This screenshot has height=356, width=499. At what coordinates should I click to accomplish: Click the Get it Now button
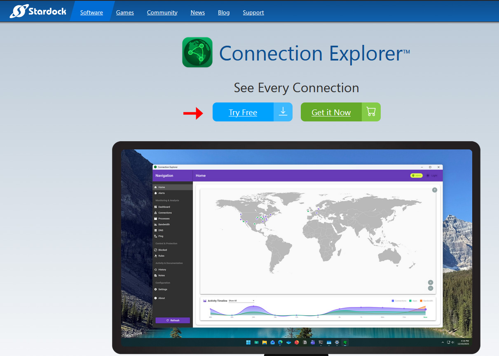pos(331,112)
